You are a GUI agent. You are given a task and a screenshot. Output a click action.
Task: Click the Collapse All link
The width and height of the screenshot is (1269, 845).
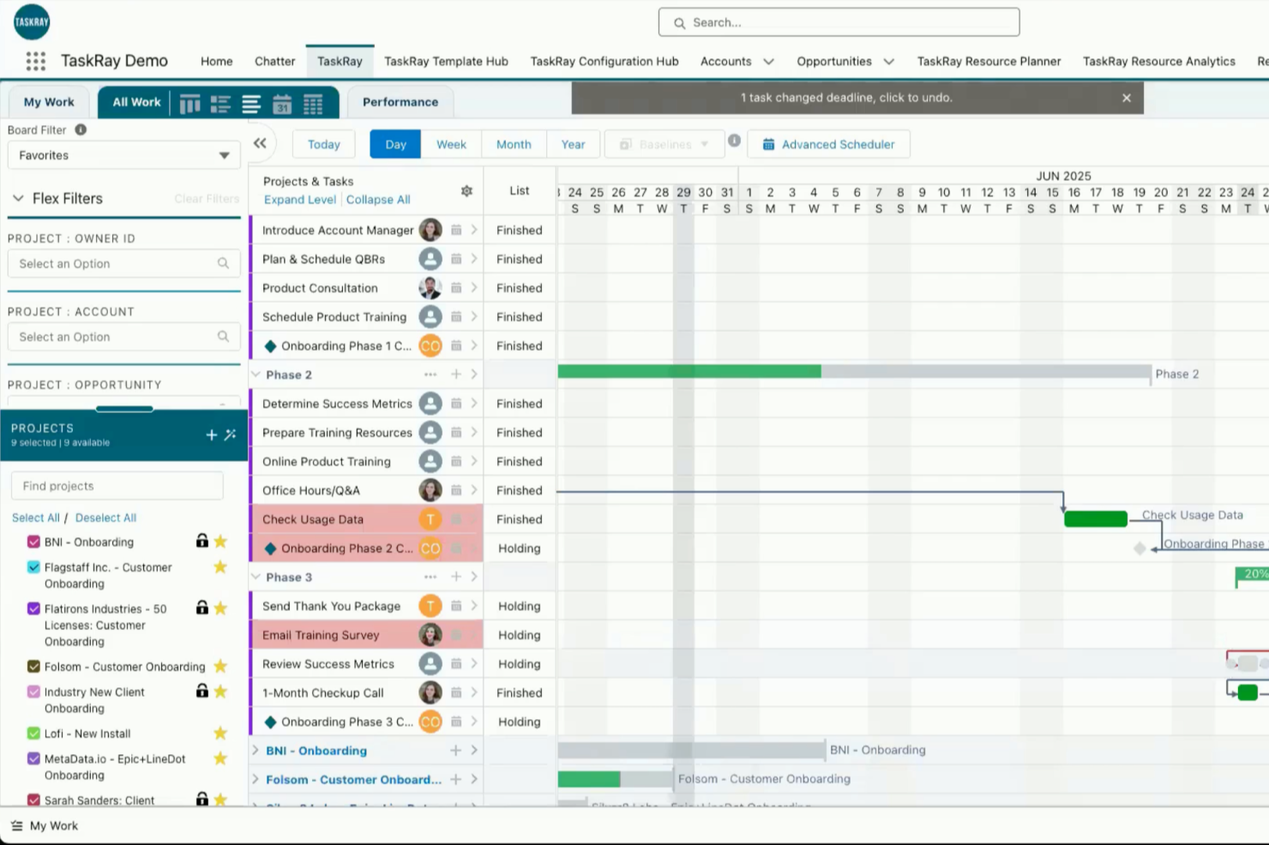click(378, 199)
